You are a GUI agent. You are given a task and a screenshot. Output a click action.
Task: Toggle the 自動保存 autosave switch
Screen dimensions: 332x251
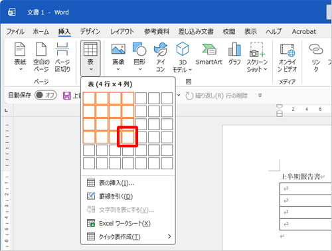pos(46,95)
